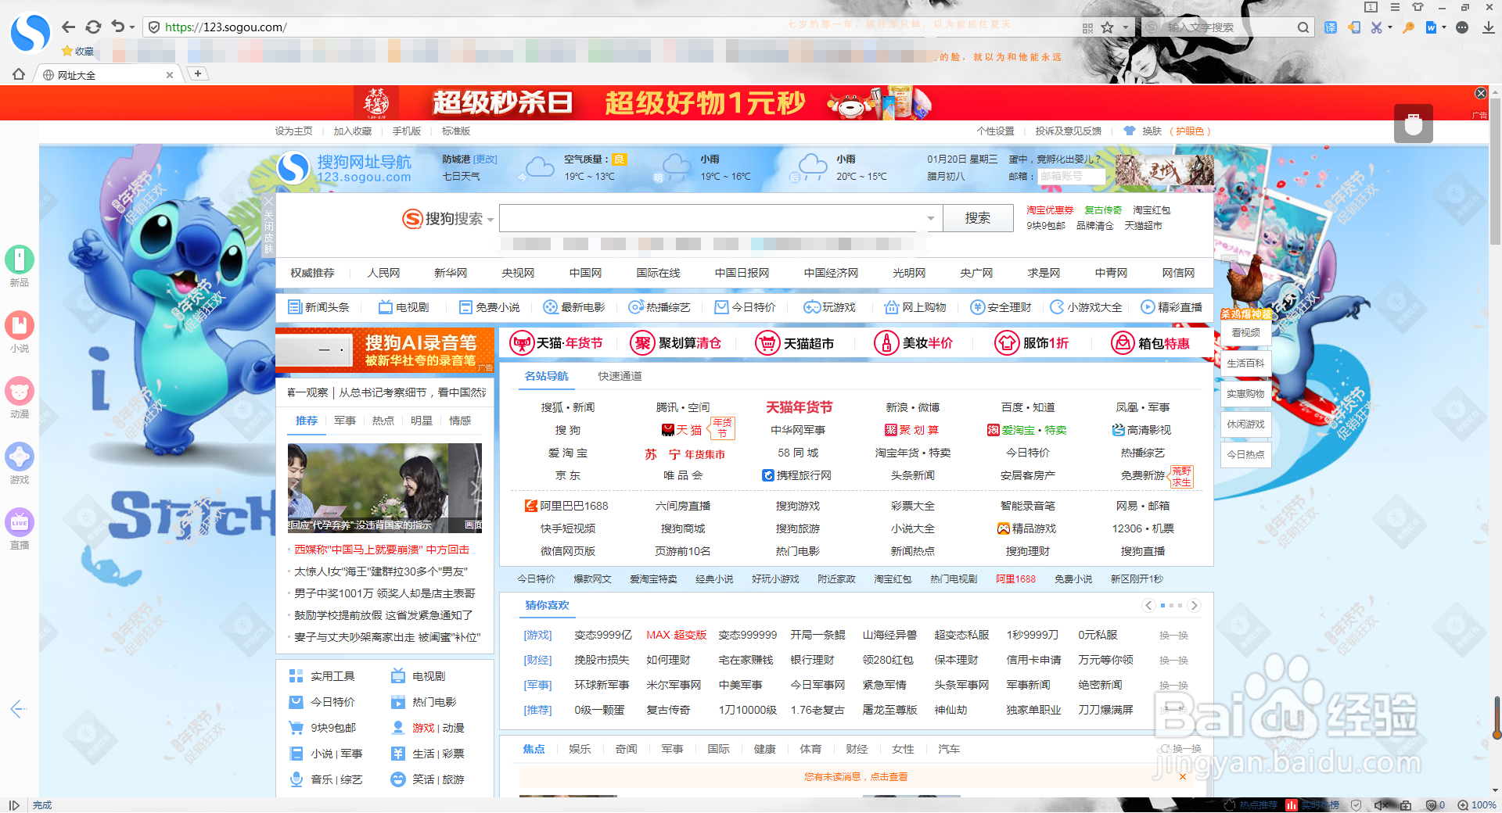
Task: Expand the bookmark star dropdown arrow
Action: coord(1126,27)
